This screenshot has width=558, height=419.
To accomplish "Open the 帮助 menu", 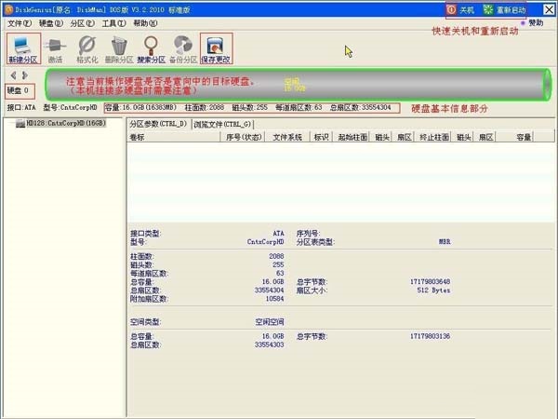I will (x=145, y=23).
